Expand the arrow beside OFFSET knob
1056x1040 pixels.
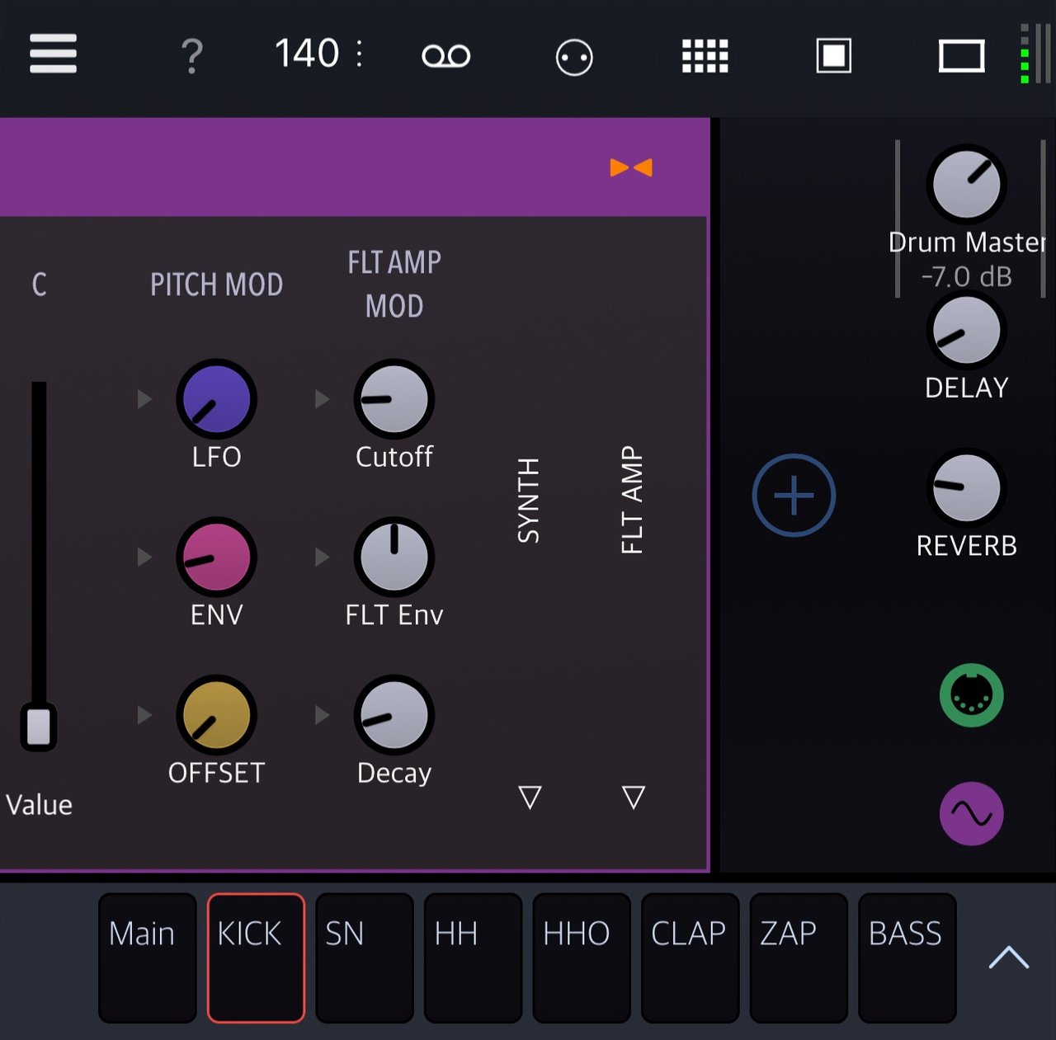coord(144,714)
